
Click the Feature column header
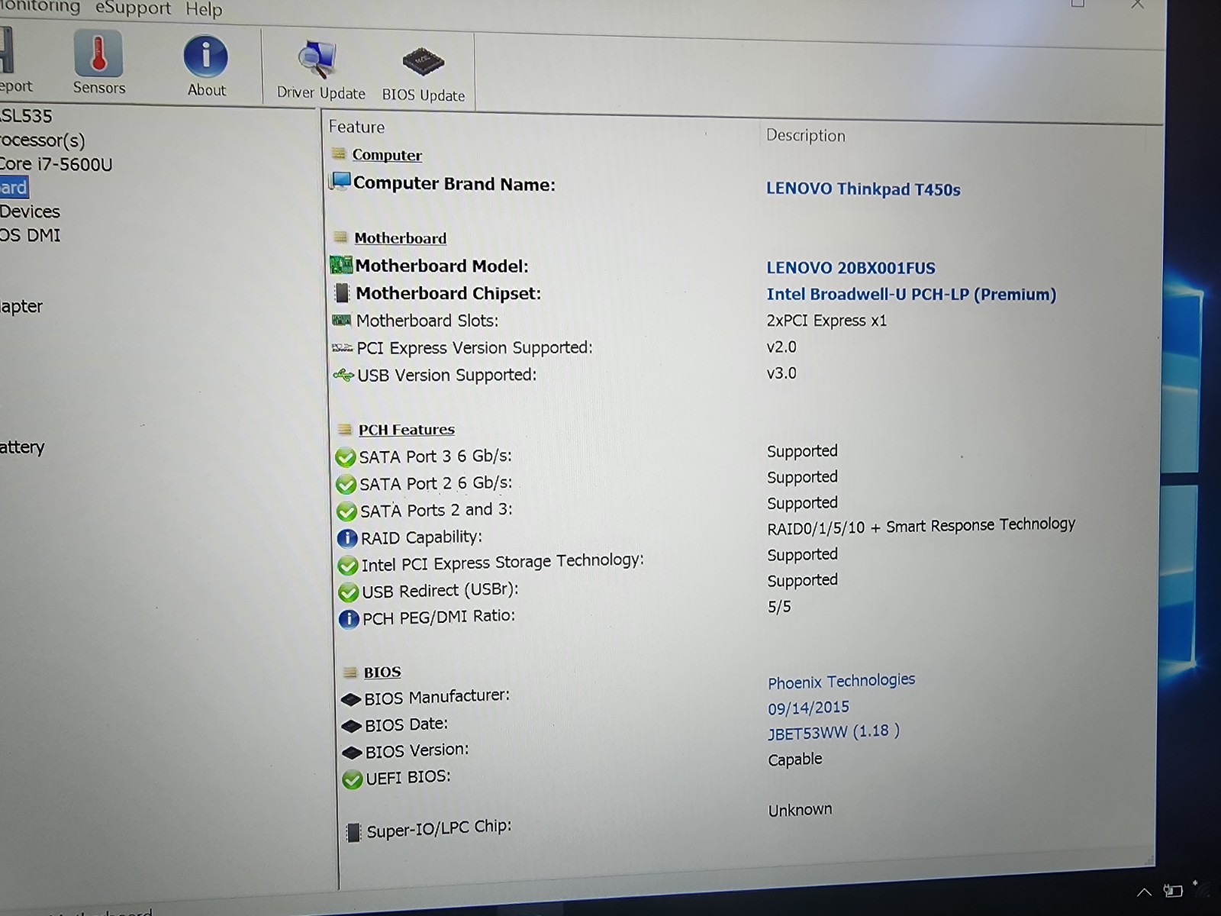[x=356, y=127]
